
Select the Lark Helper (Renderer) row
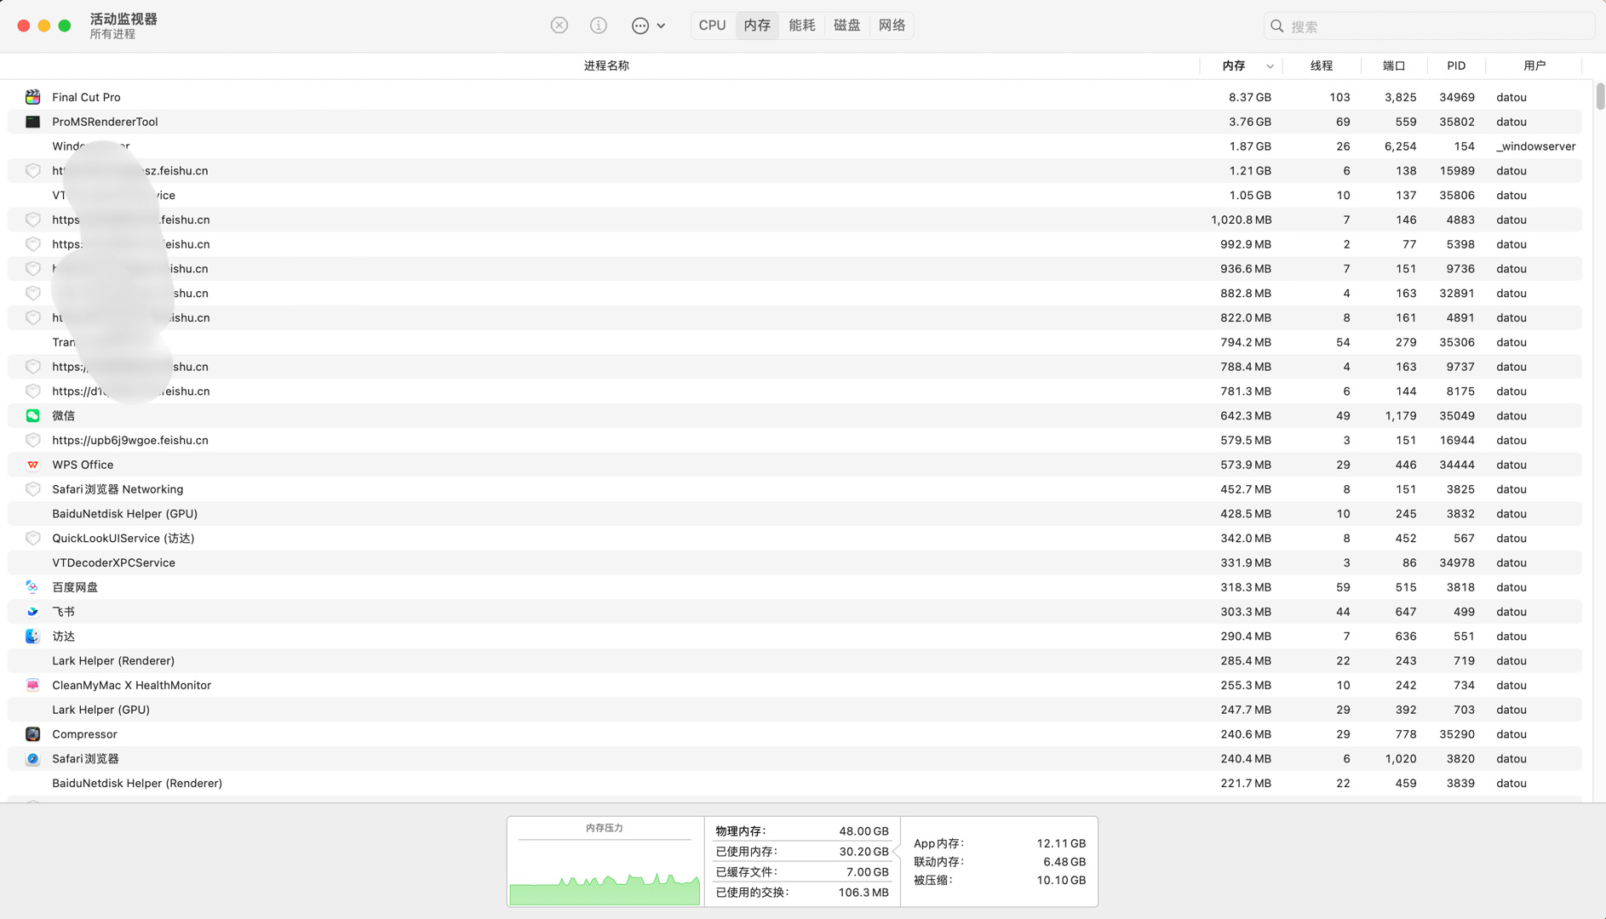[x=794, y=661]
